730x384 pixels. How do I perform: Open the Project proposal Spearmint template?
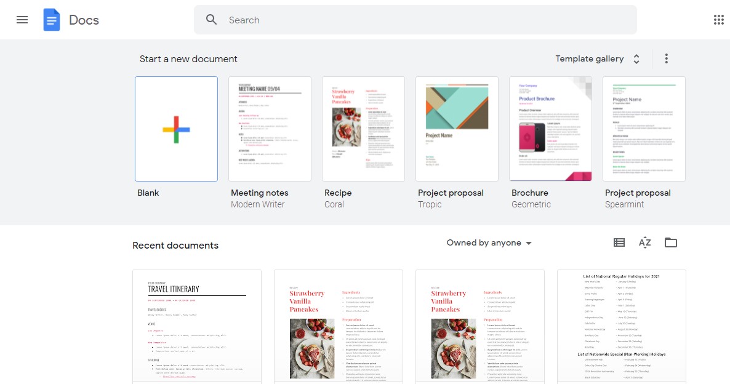coord(644,129)
